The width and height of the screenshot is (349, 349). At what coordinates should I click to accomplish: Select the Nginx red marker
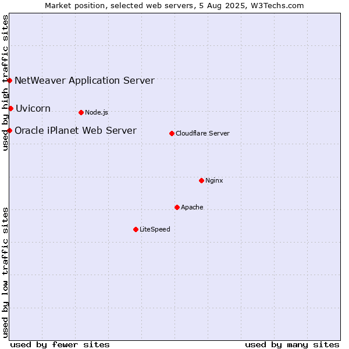pos(202,180)
